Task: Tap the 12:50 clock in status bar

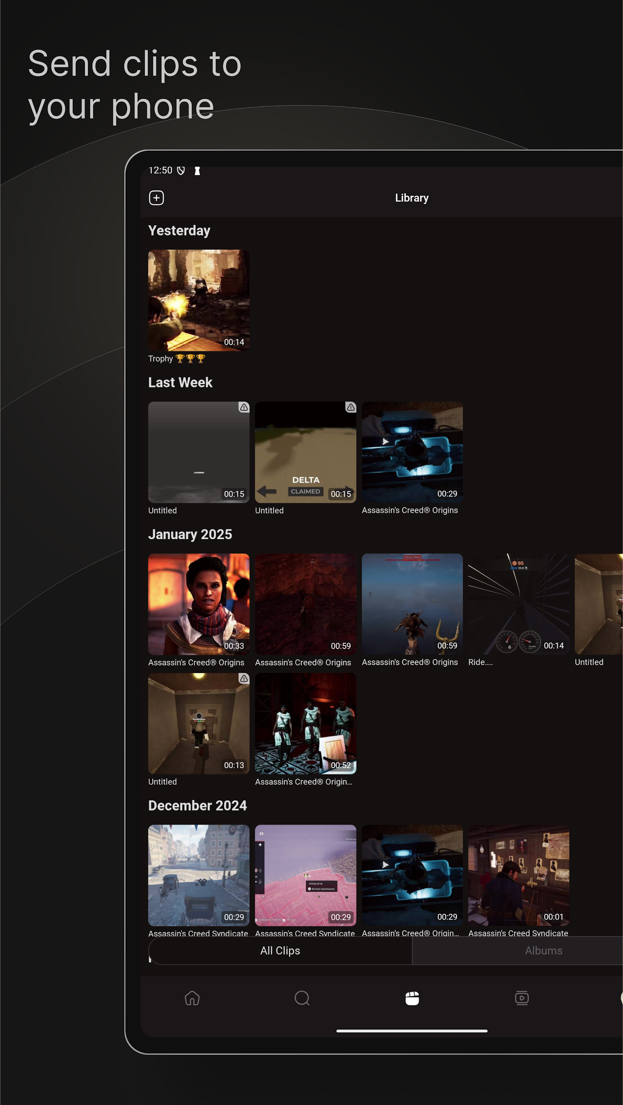Action: (x=160, y=170)
